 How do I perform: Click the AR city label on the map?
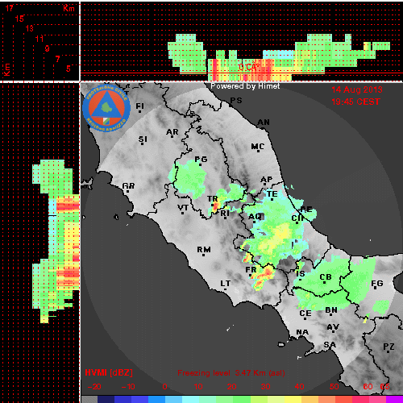click(172, 132)
